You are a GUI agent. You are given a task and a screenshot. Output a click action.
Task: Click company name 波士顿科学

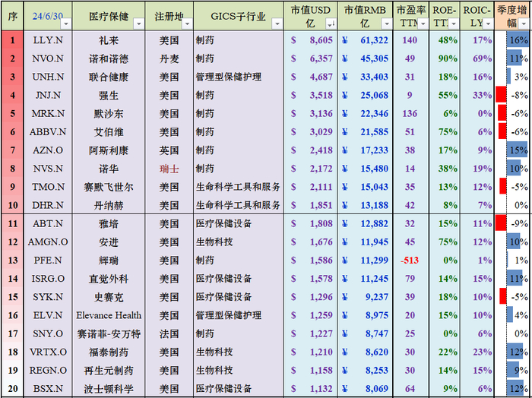pos(109,389)
